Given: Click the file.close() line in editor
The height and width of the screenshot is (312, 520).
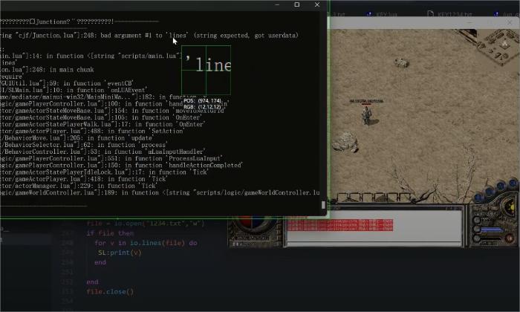Looking at the screenshot, I should [110, 292].
